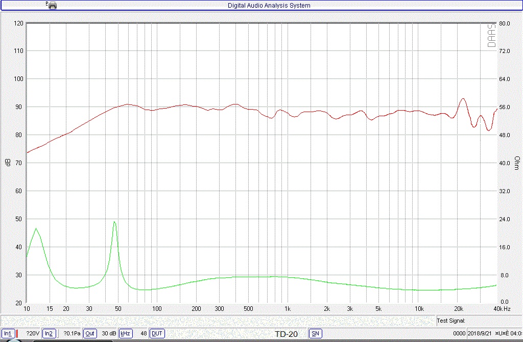
Task: Click the ?20V input range value
Action: (x=33, y=334)
